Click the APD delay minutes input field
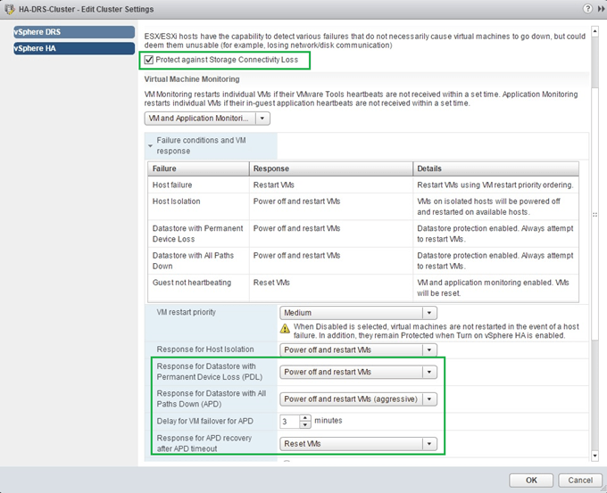This screenshot has height=493, width=607. 290,422
